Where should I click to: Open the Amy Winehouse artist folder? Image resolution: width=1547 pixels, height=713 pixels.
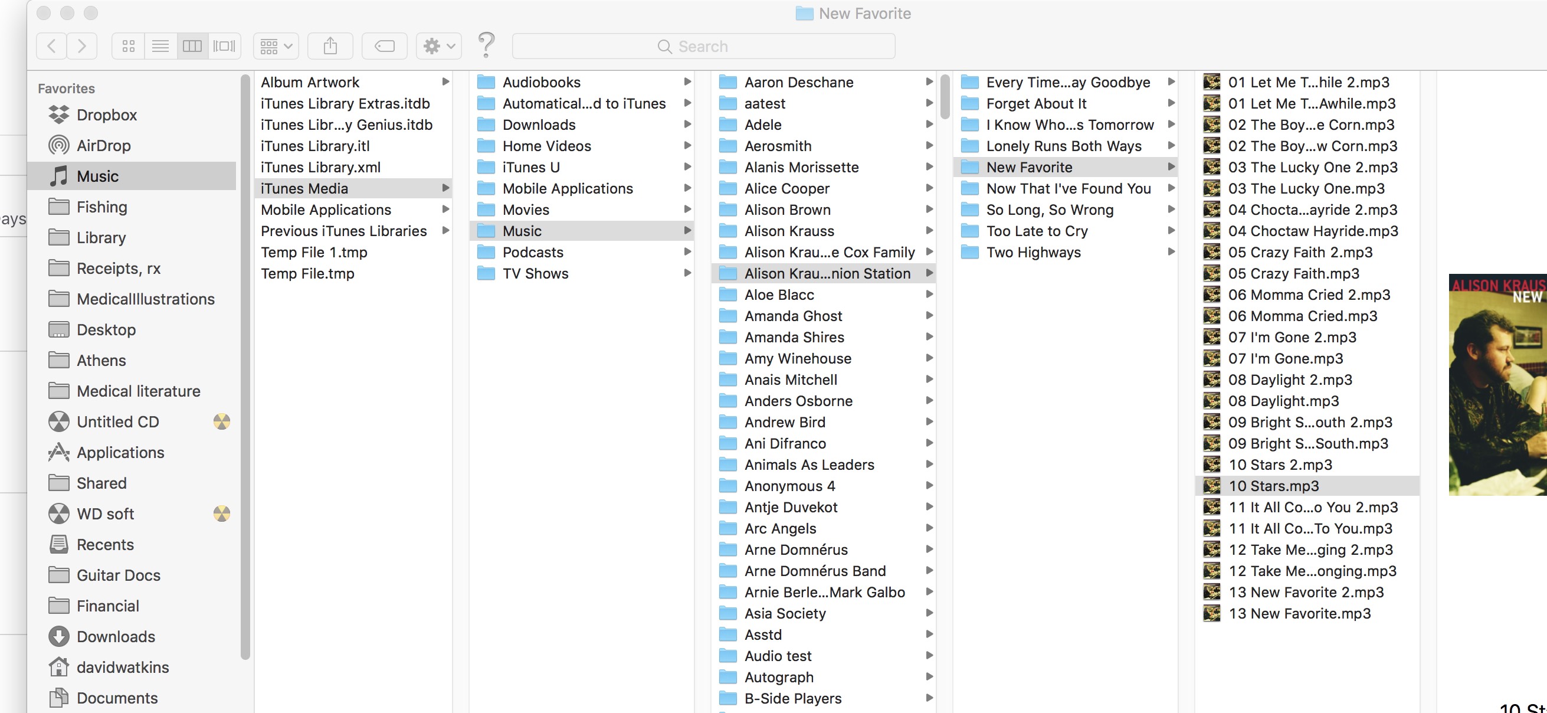tap(824, 358)
